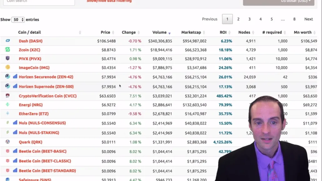322x181 pixels.
Task: Click the Beetle Coin Standard logo icon
Action: pos(8,170)
